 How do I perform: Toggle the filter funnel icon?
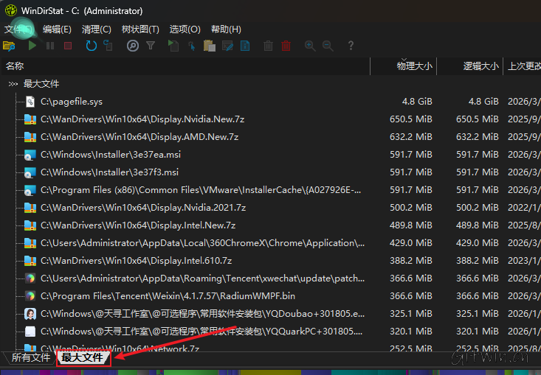pos(151,46)
